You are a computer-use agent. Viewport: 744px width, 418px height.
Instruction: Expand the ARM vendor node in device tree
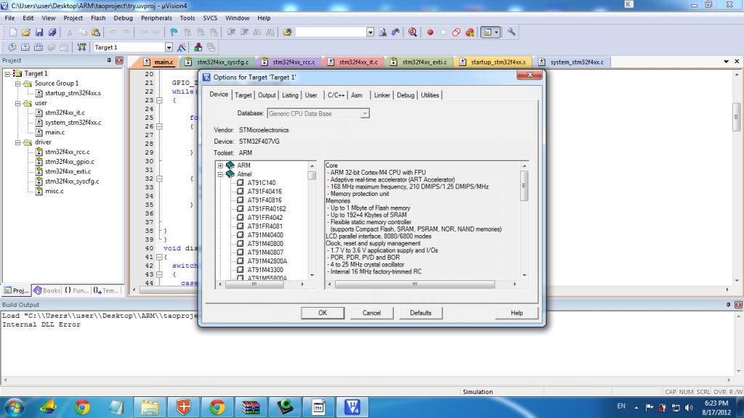[x=220, y=165]
